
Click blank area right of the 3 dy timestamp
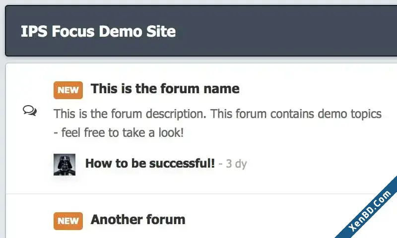pyautogui.click(x=317, y=164)
